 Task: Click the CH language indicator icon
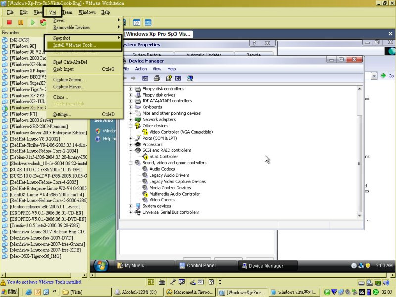click(151, 282)
